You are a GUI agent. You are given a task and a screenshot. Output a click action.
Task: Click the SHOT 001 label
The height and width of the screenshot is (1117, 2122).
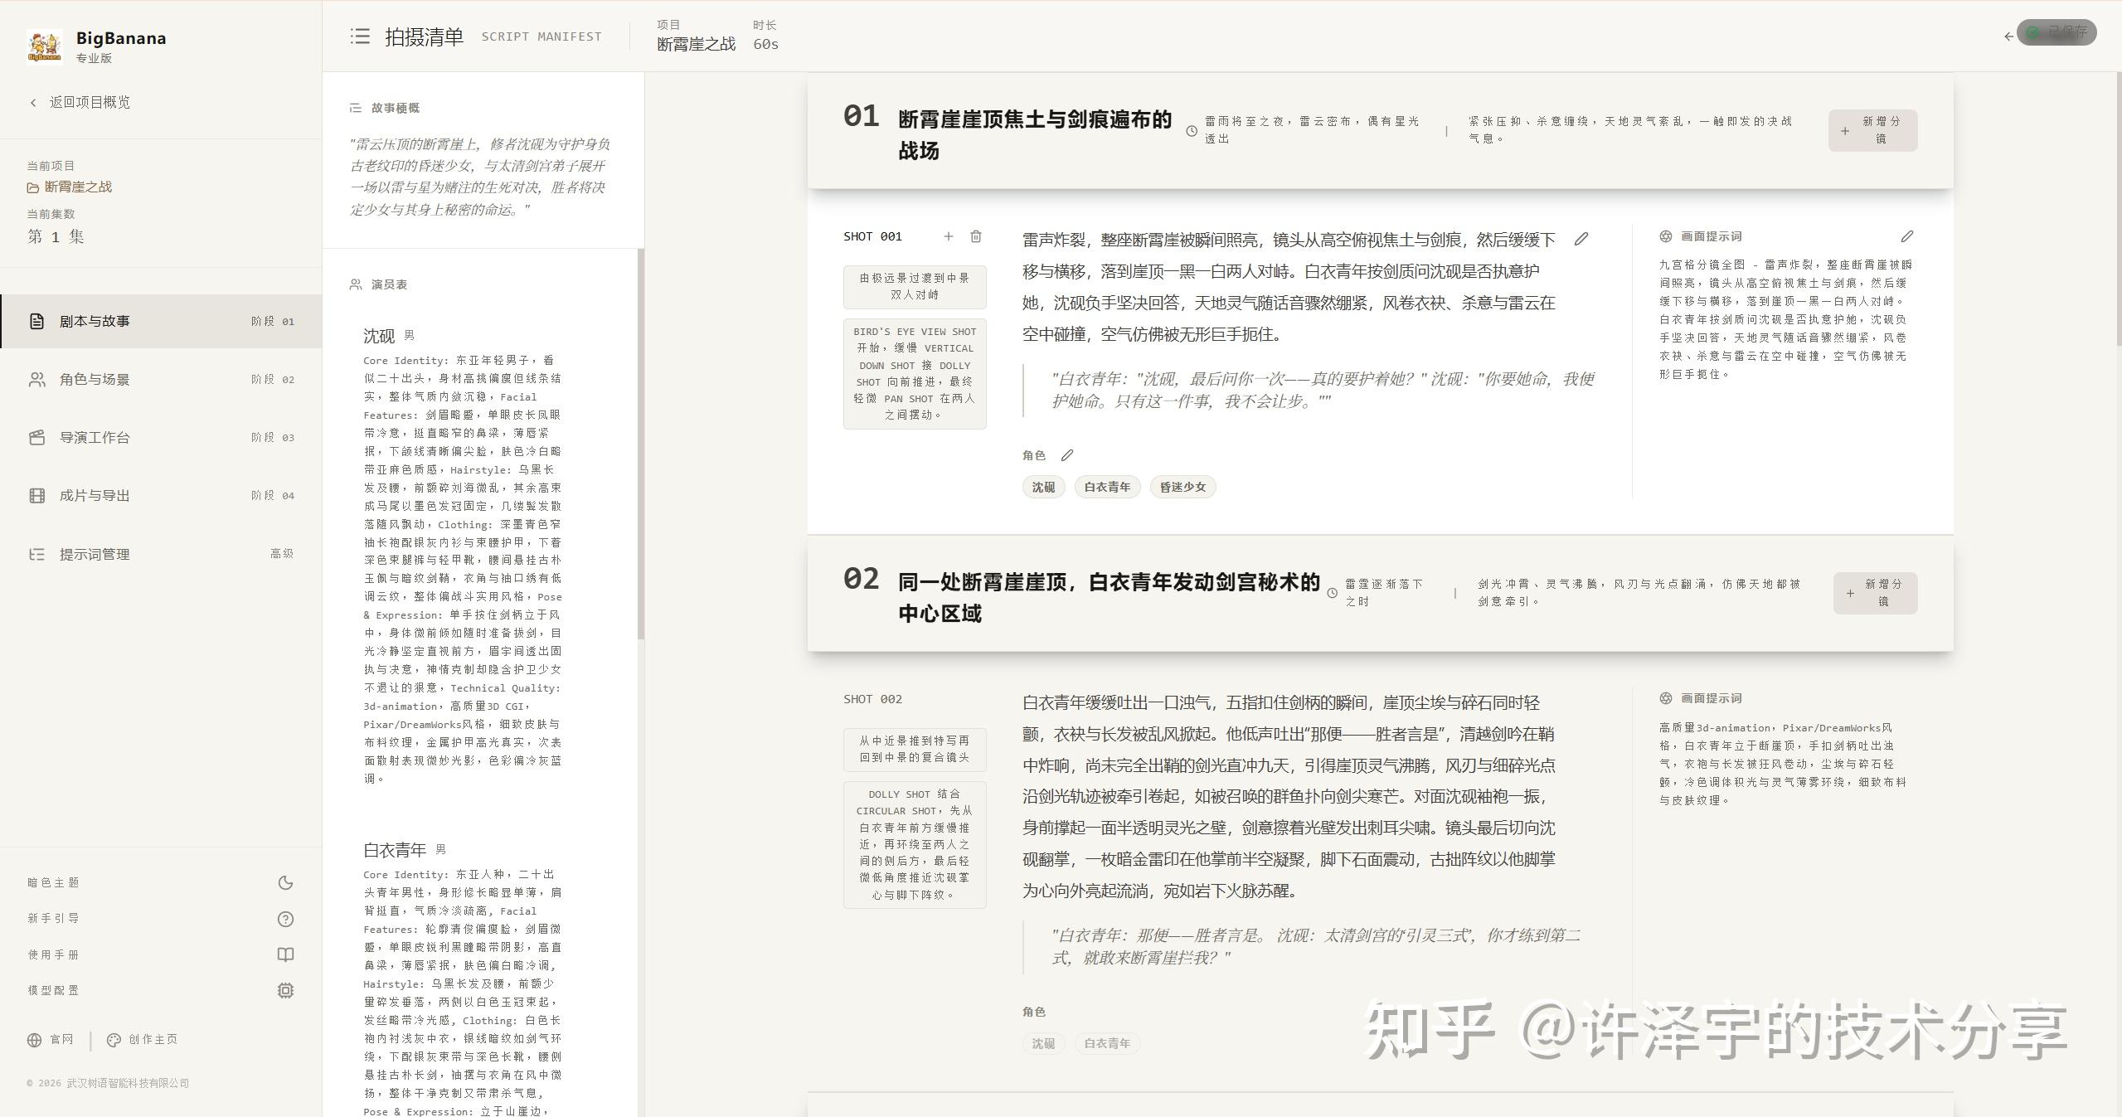(x=872, y=236)
